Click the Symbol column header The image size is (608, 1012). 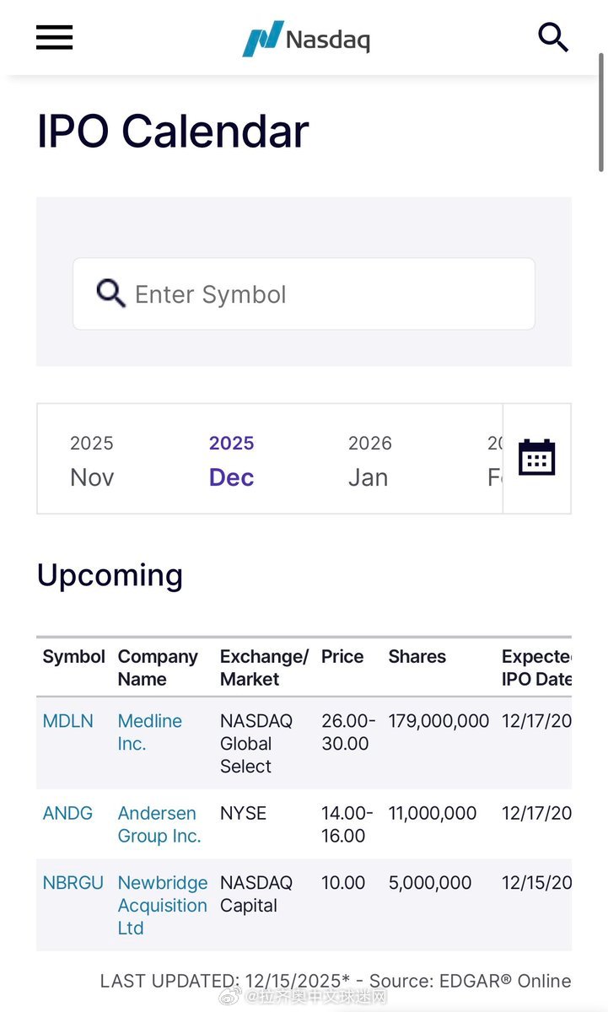[x=74, y=657]
